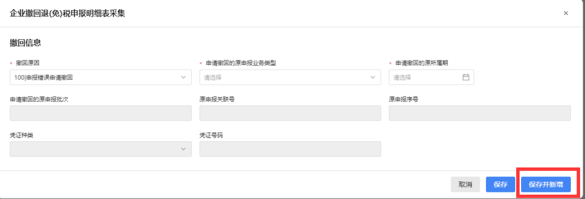This screenshot has width=585, height=199.
Task: Click the chevron arrow in 凭证种类 selector
Action: 183,149
